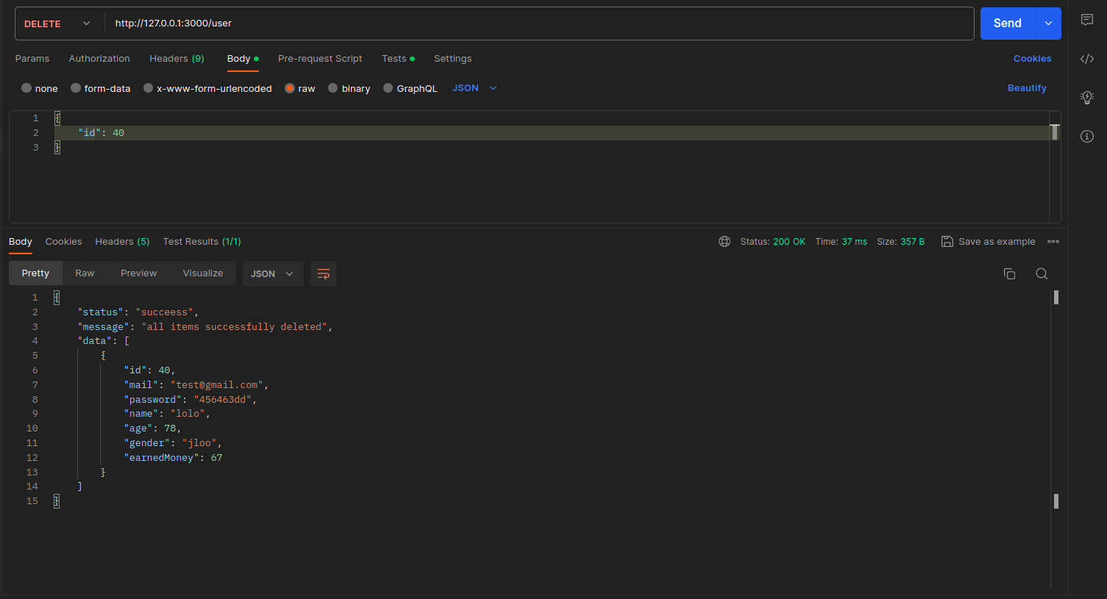
Task: Select the none body type
Action: [26, 88]
